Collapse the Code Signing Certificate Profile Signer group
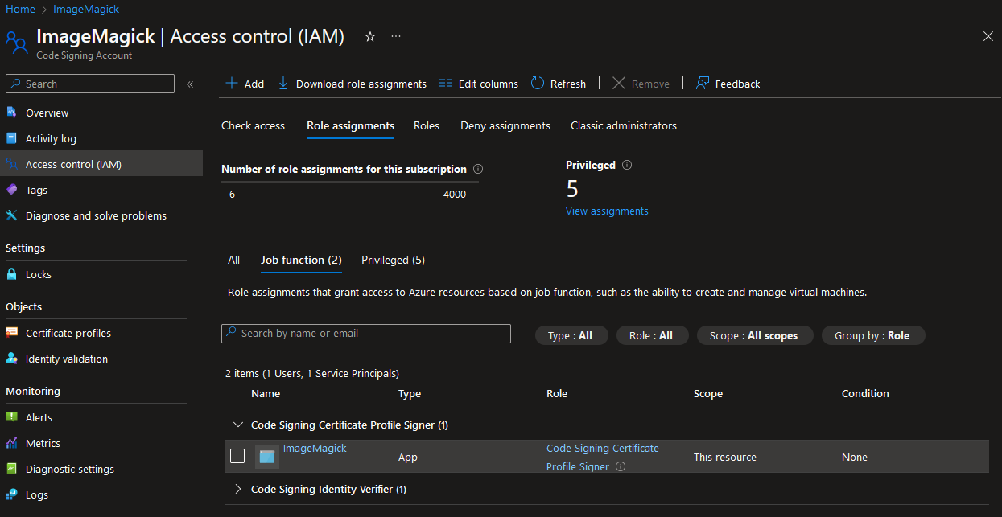 (238, 425)
